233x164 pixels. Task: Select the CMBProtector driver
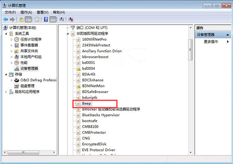click(x=94, y=132)
